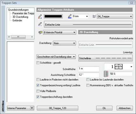136x114 pixels.
Task: Select 3D Darstellung tree item
Action: pyautogui.click(x=20, y=17)
